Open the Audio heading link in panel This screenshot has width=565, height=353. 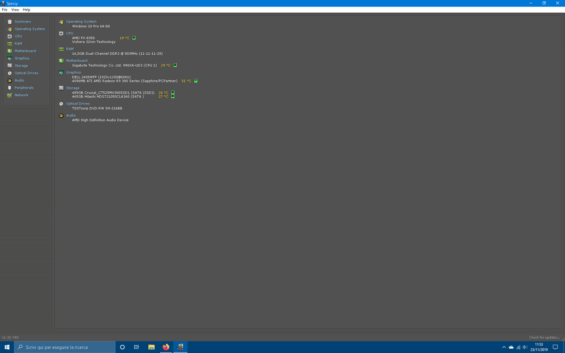pyautogui.click(x=71, y=116)
